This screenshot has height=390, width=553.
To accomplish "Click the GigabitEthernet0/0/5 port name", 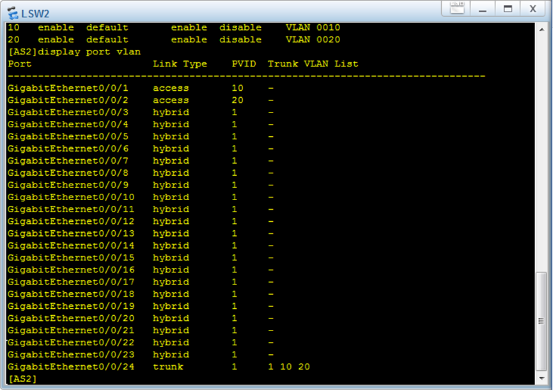I will click(x=68, y=137).
